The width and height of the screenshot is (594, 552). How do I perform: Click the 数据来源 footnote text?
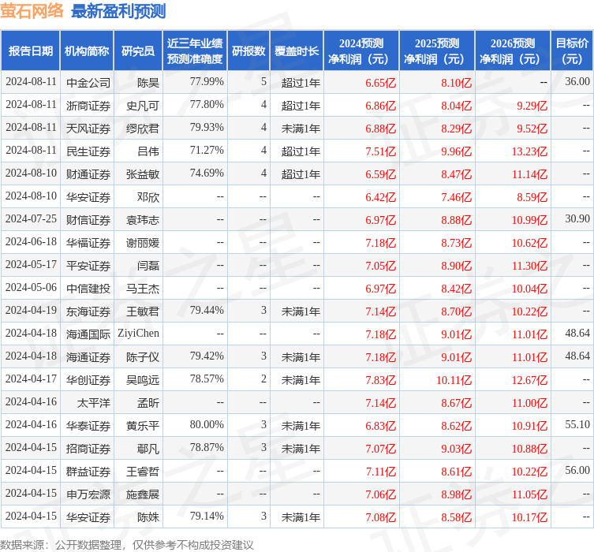coord(126,545)
